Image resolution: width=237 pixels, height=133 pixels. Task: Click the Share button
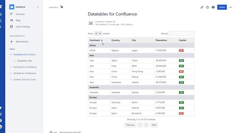[222, 7]
